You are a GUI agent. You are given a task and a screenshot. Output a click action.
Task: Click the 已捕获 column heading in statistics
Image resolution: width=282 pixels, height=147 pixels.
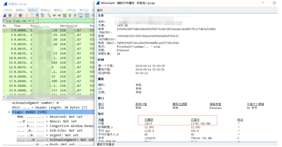[149, 120]
